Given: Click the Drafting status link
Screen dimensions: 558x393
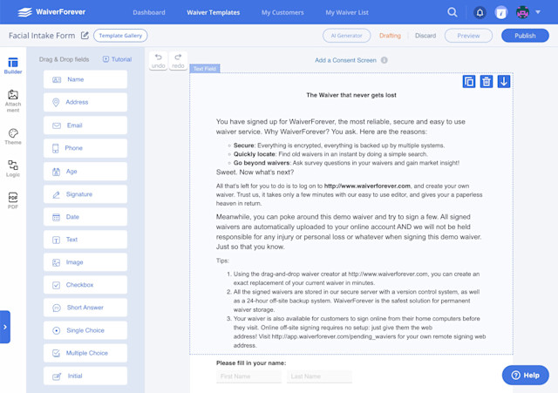Looking at the screenshot, I should coord(390,36).
